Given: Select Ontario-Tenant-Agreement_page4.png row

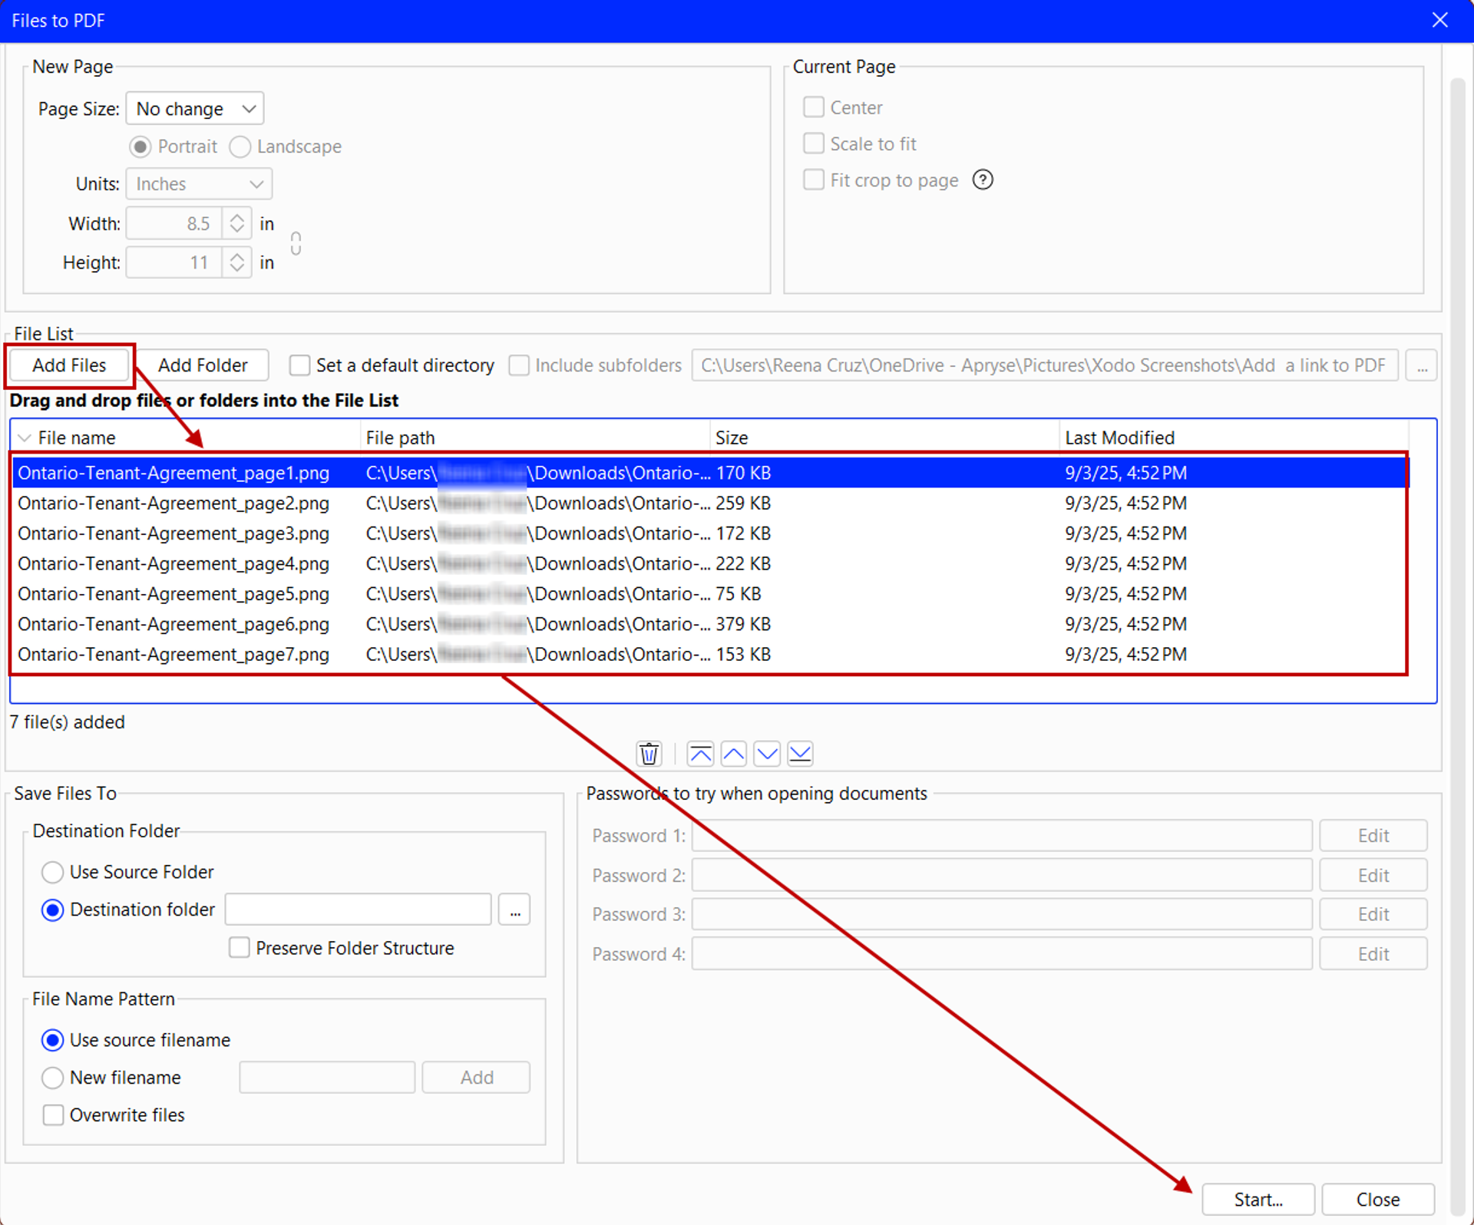Looking at the screenshot, I should (x=174, y=564).
